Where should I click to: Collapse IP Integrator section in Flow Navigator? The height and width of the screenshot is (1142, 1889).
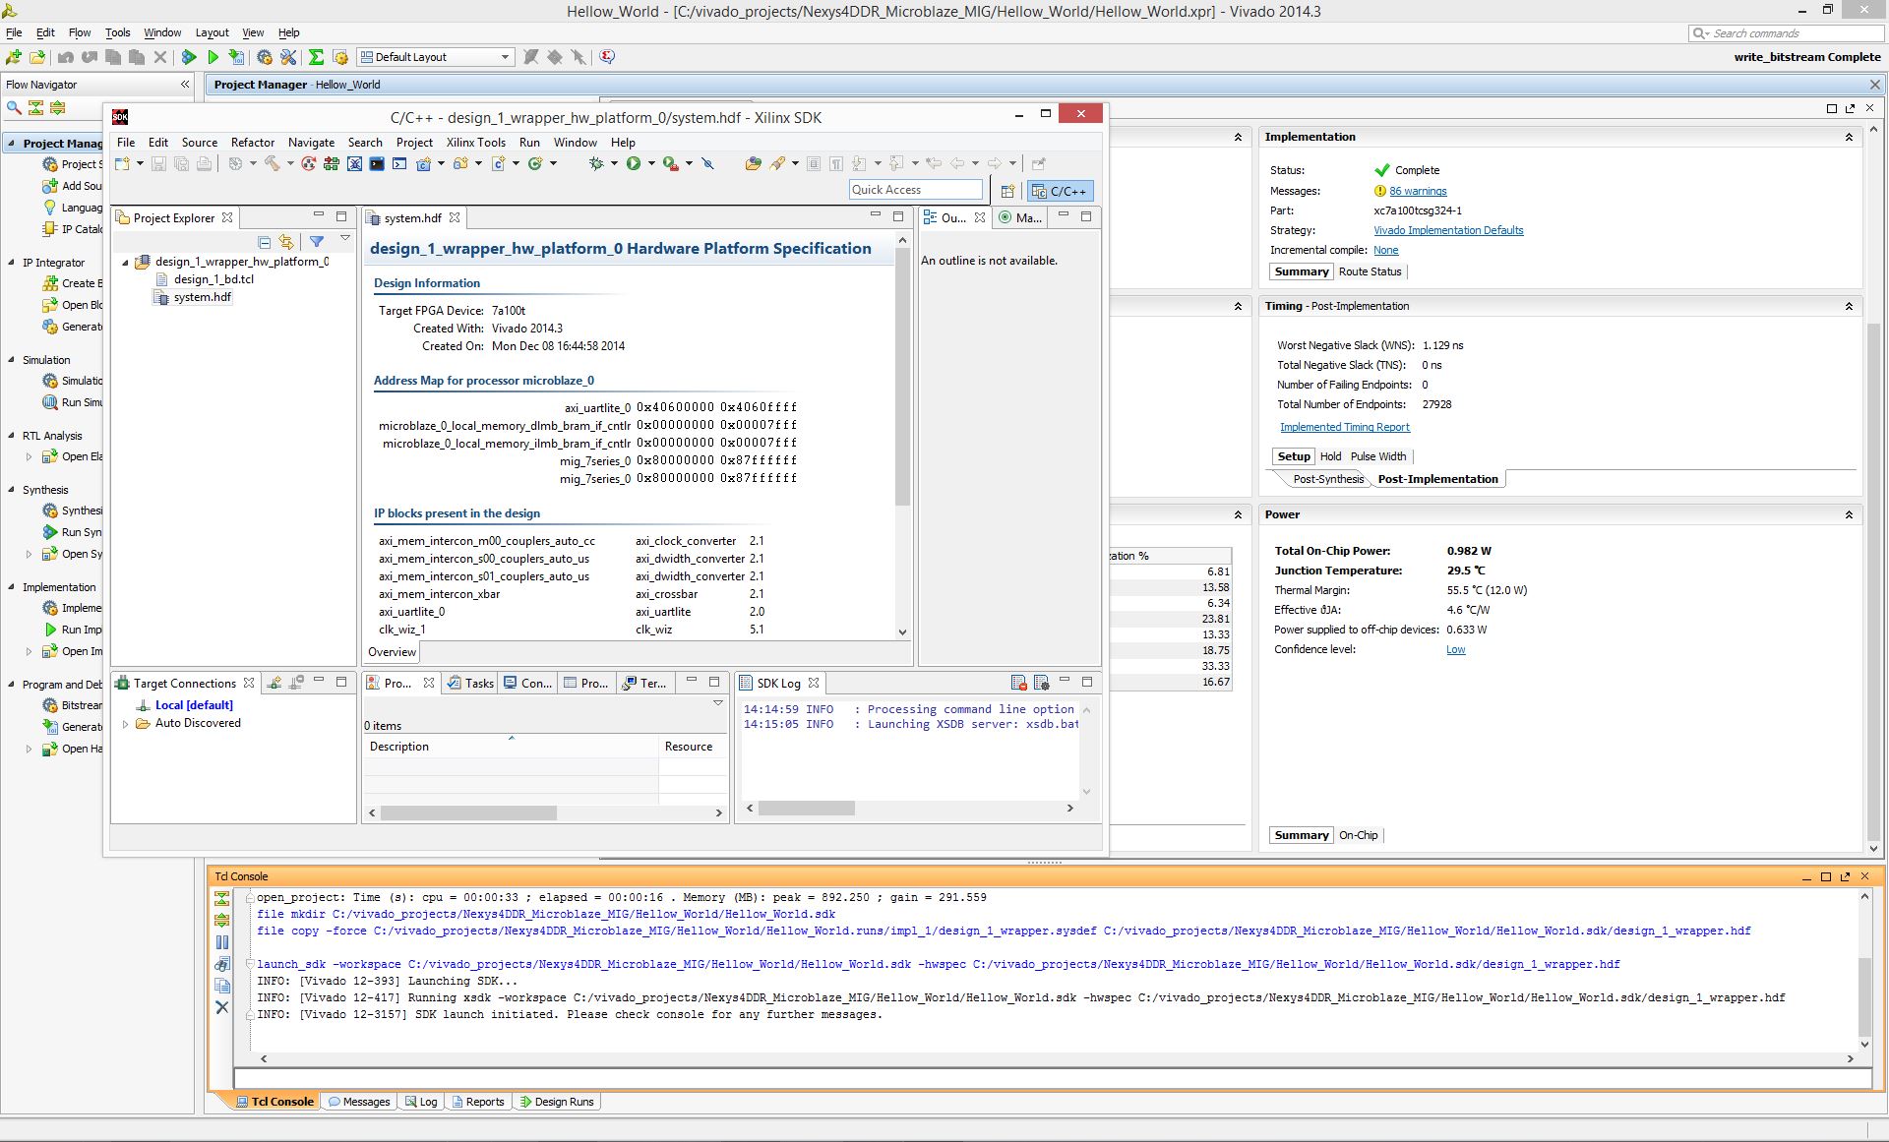[12, 263]
